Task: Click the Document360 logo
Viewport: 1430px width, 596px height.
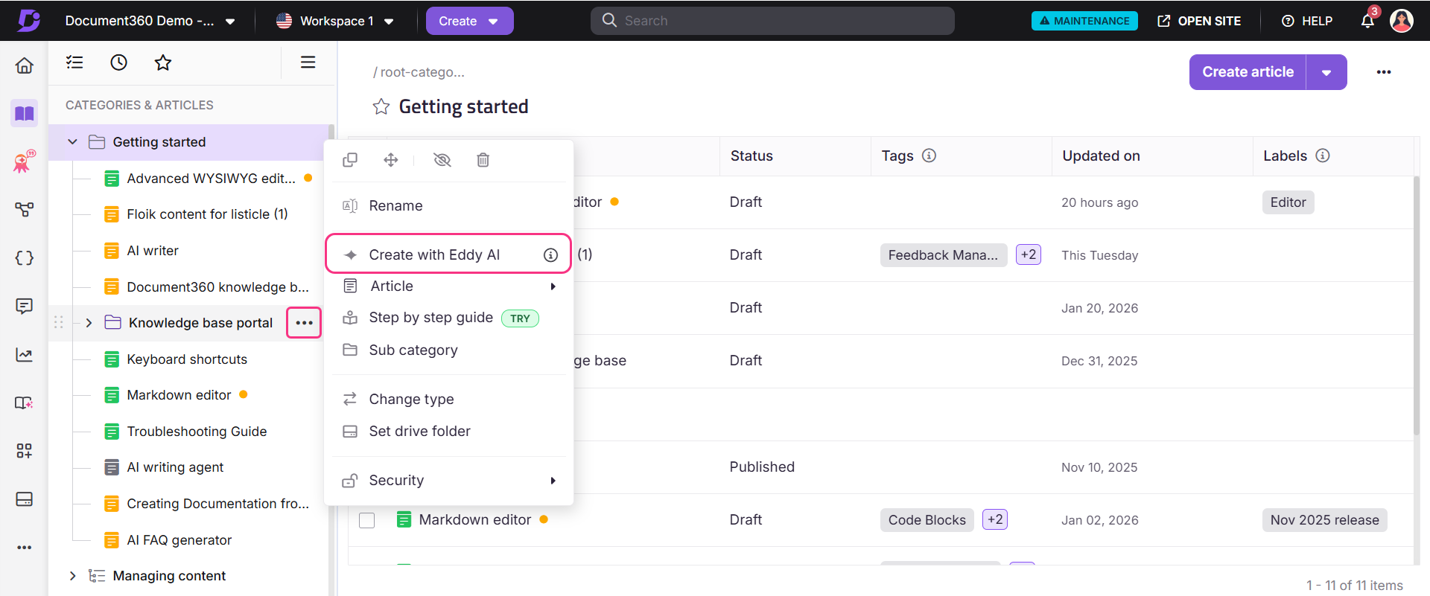Action: click(28, 20)
